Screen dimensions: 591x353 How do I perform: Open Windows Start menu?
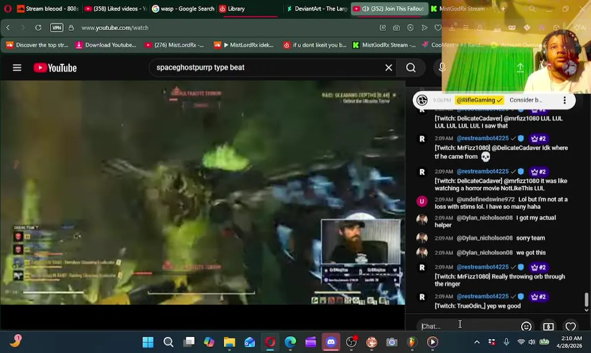pos(148,342)
